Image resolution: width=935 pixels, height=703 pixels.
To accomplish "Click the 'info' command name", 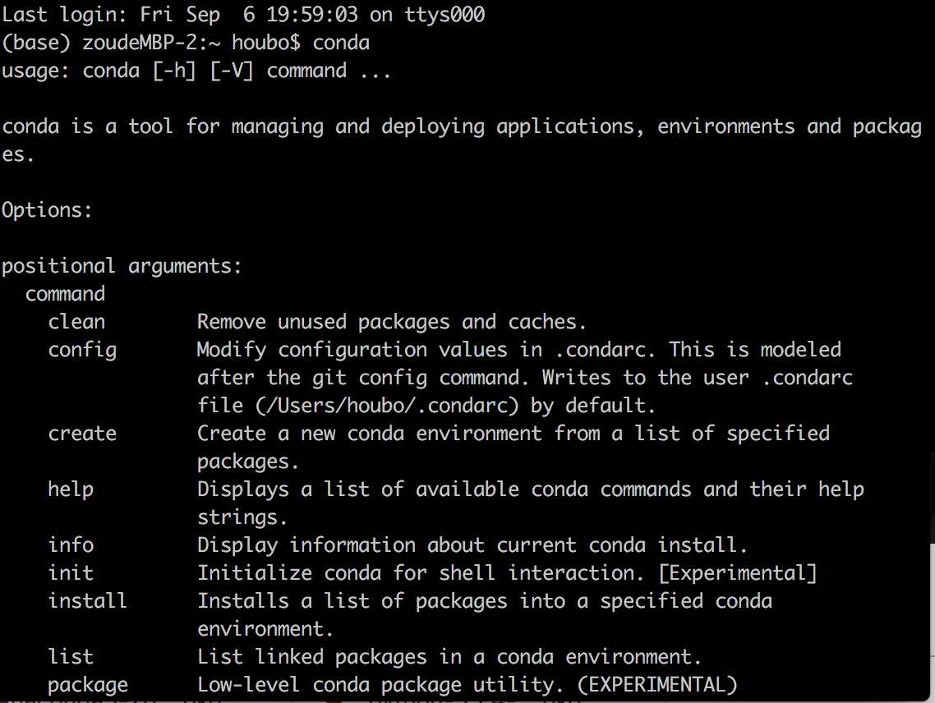I will point(71,544).
